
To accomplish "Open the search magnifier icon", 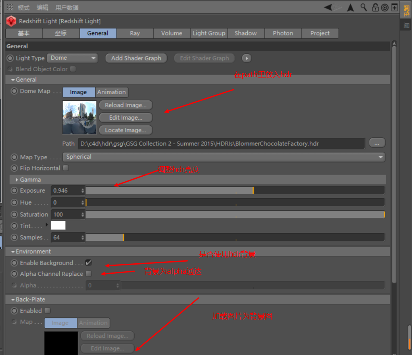I will (x=364, y=7).
